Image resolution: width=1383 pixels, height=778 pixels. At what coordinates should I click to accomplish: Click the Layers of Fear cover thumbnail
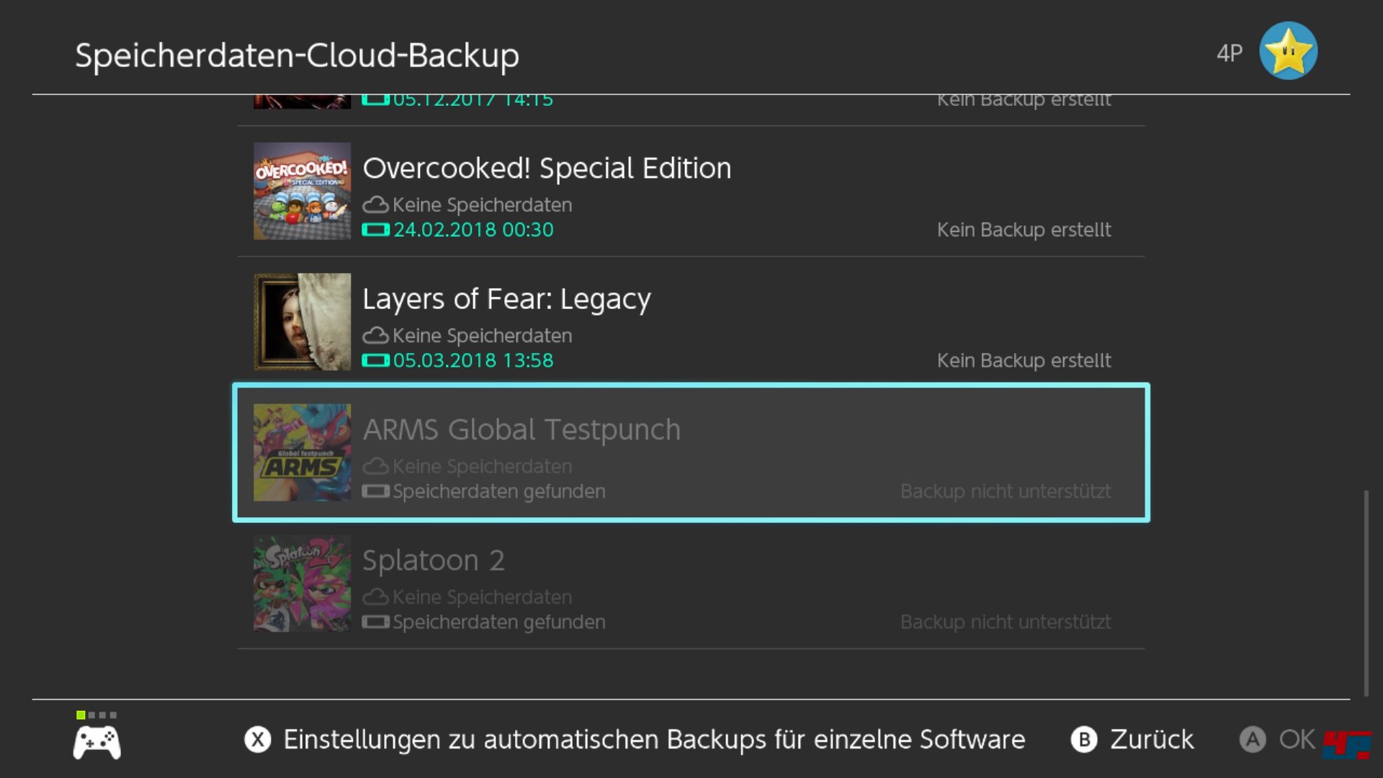click(302, 321)
